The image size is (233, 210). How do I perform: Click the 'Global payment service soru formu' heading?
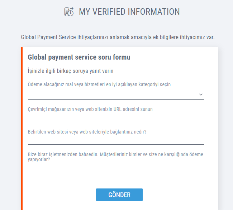click(x=79, y=57)
